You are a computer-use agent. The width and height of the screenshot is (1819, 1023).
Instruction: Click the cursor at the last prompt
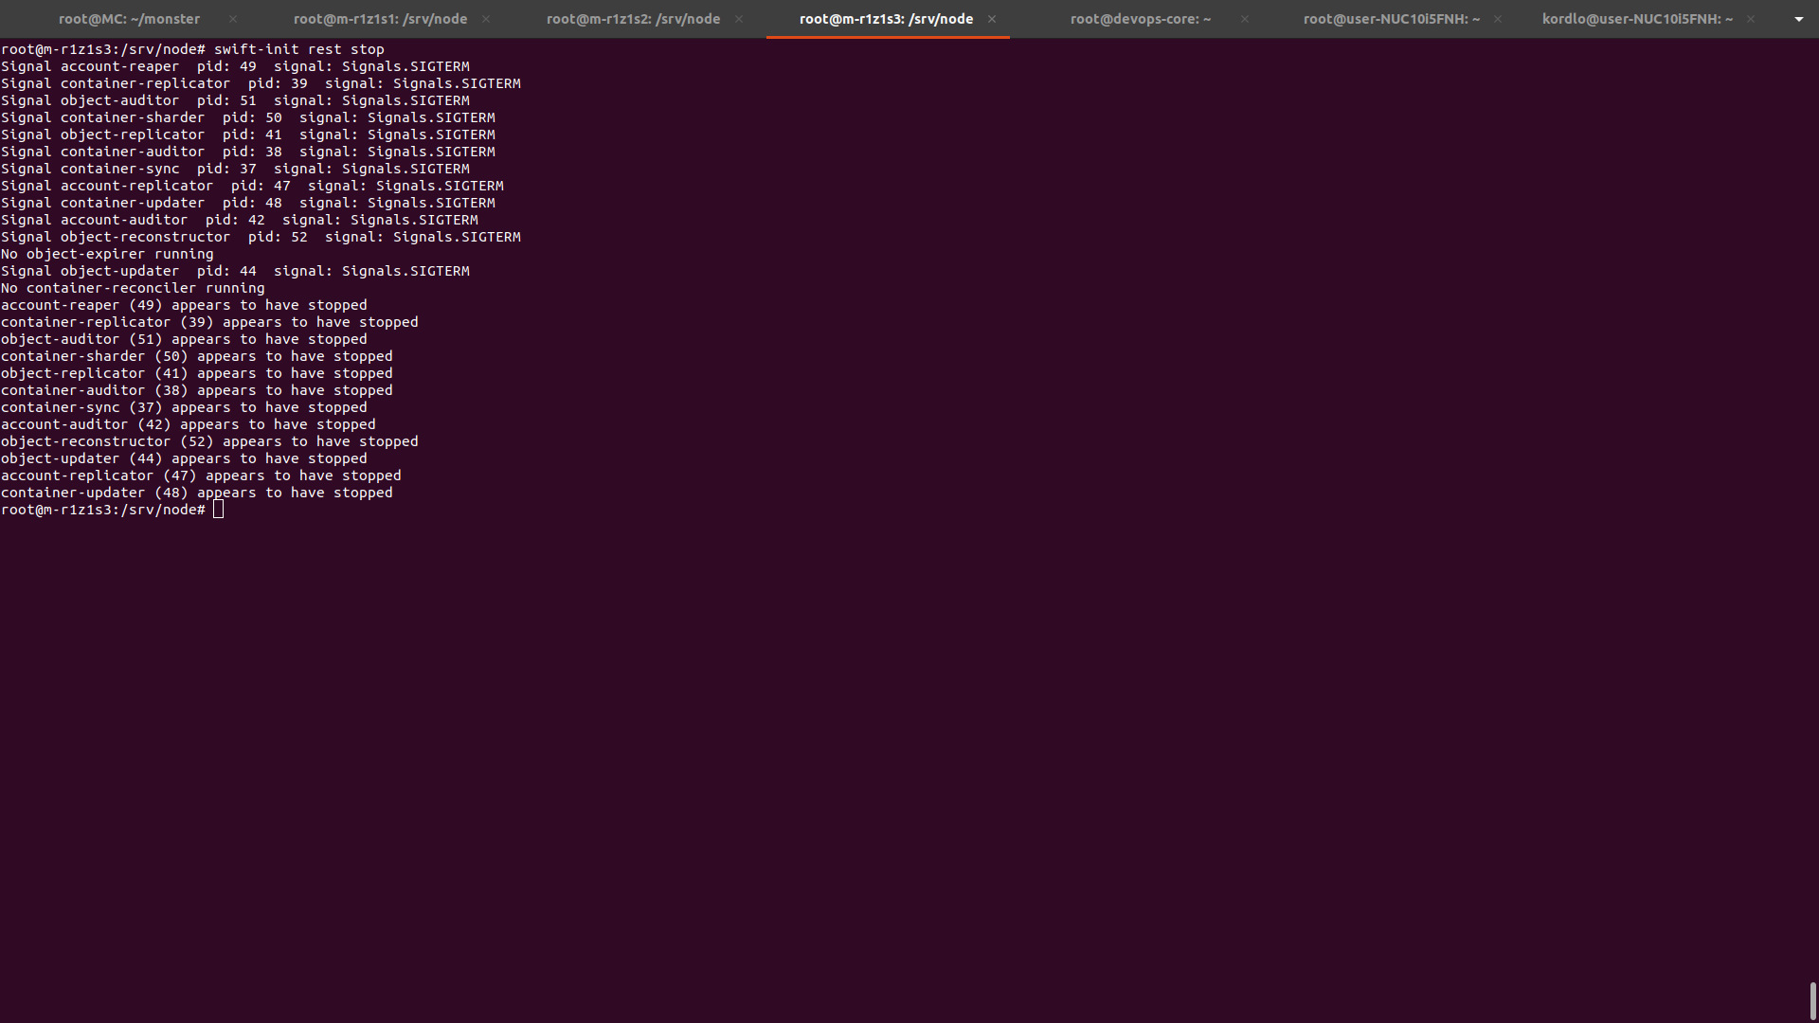coord(219,510)
